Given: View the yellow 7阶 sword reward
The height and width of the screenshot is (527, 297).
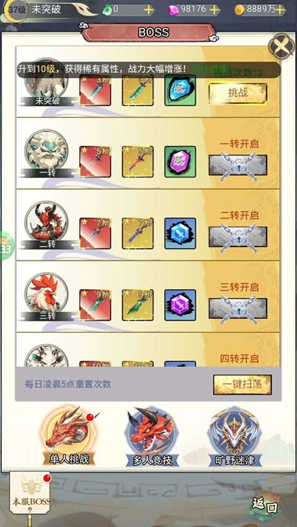Looking at the screenshot, I should pos(138,234).
